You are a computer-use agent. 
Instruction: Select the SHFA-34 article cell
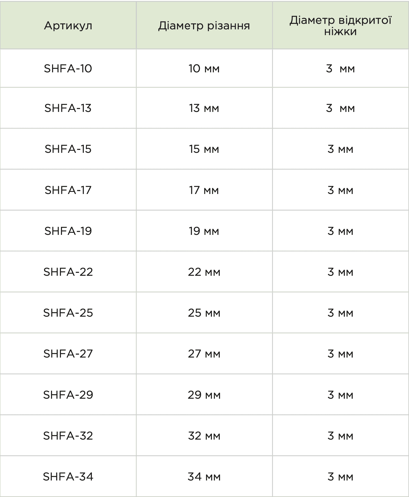[68, 476]
